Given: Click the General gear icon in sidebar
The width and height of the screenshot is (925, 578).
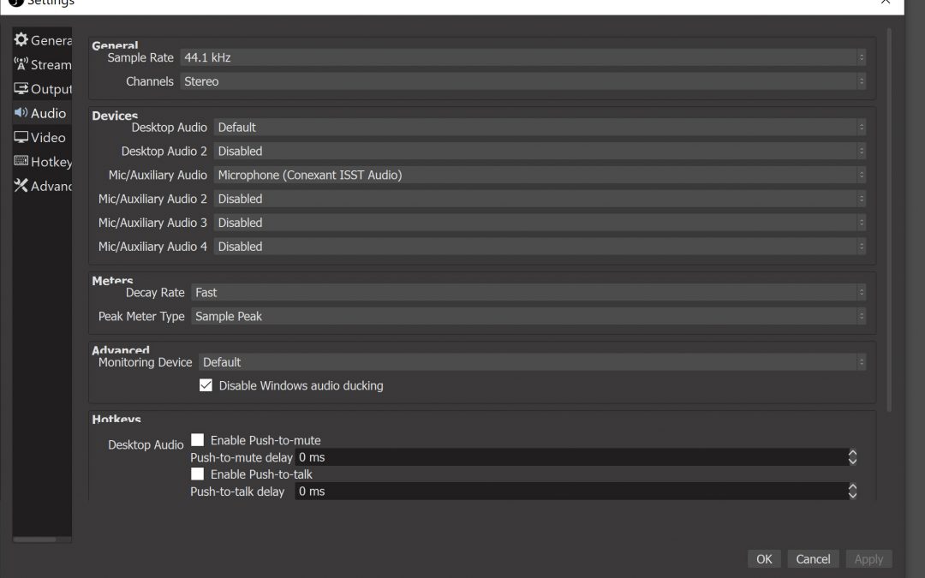Looking at the screenshot, I should [21, 40].
